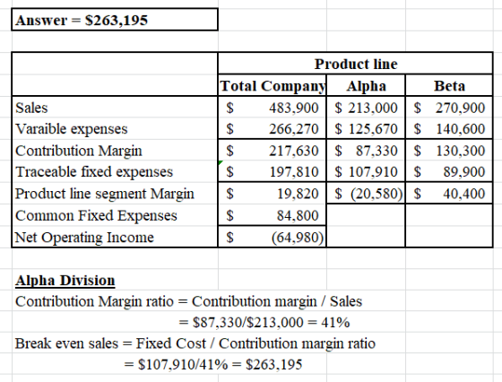Click the Varaible expenses row label

pyautogui.click(x=72, y=129)
